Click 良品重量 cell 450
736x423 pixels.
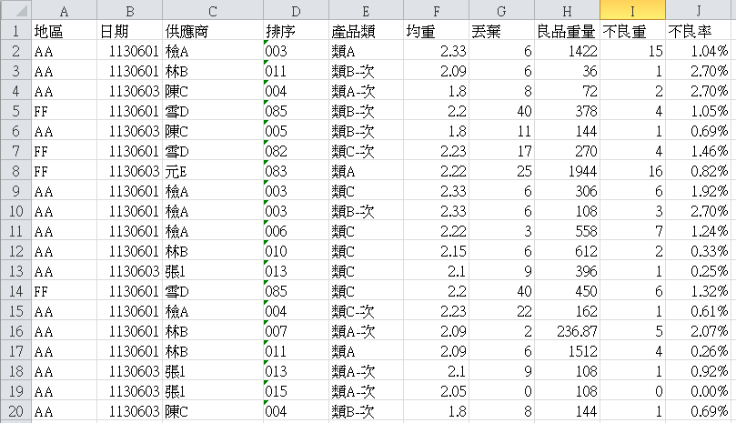click(567, 291)
